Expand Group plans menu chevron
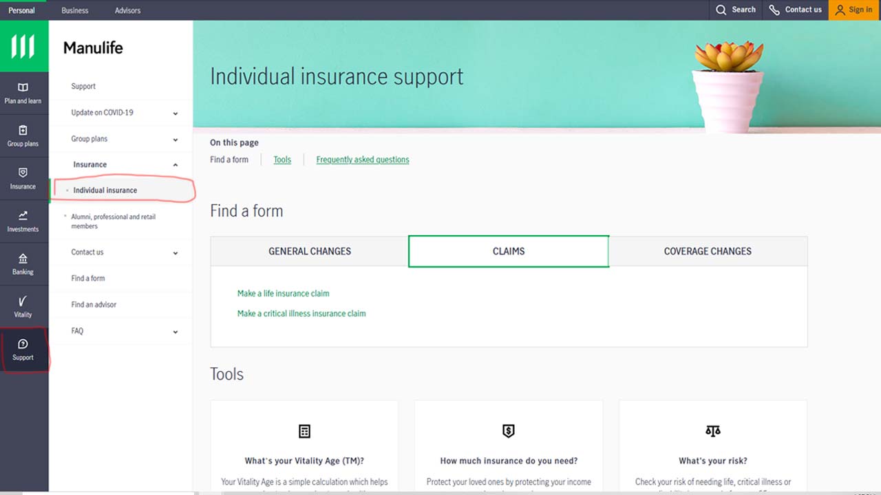 pos(175,140)
